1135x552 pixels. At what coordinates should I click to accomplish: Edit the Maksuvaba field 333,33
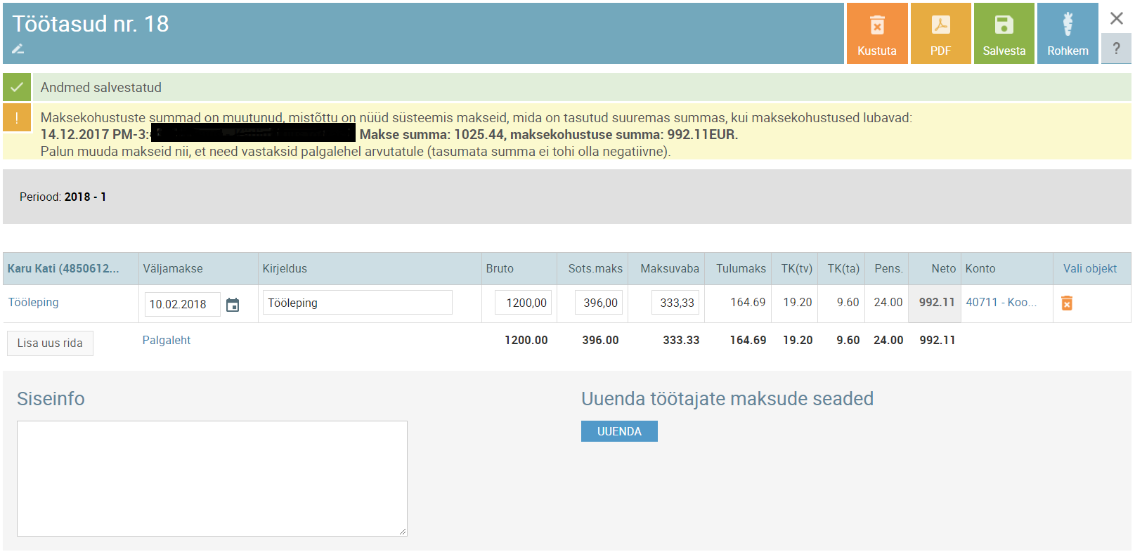tap(675, 303)
